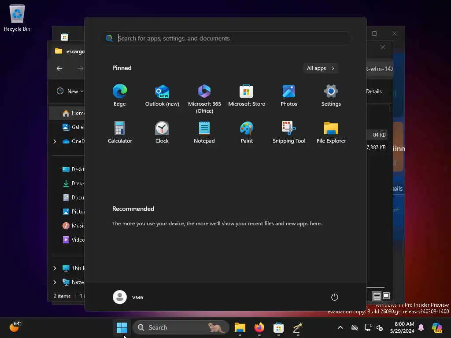Open VM6 user account menu
The width and height of the screenshot is (451, 338).
(128, 297)
